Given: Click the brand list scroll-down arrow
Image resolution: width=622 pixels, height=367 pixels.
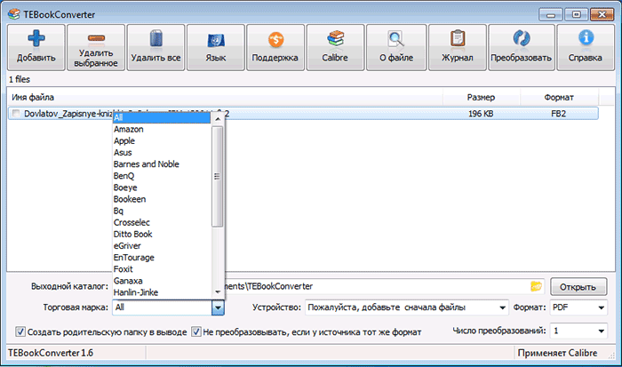Looking at the screenshot, I should [218, 292].
